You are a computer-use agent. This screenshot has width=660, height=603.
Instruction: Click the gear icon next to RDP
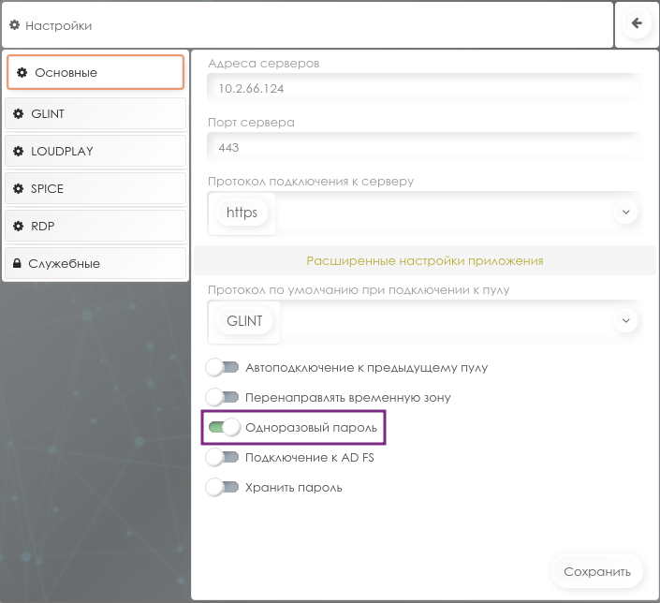pyautogui.click(x=18, y=227)
